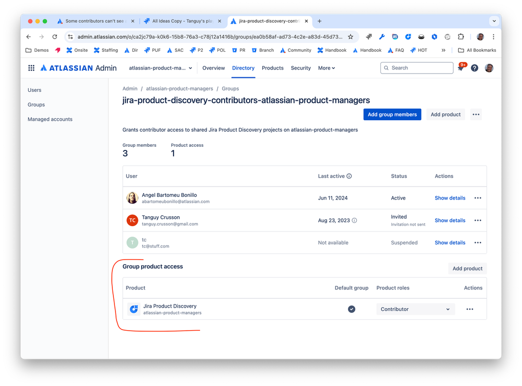This screenshot has height=386, width=522.
Task: Switch to the All Ideas Copy browser tab
Action: 182,21
